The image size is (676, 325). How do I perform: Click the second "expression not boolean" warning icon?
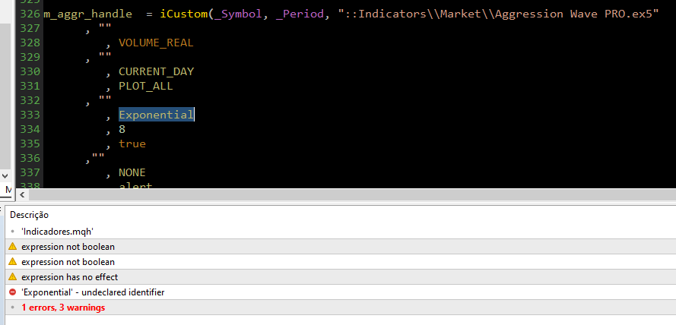12,262
